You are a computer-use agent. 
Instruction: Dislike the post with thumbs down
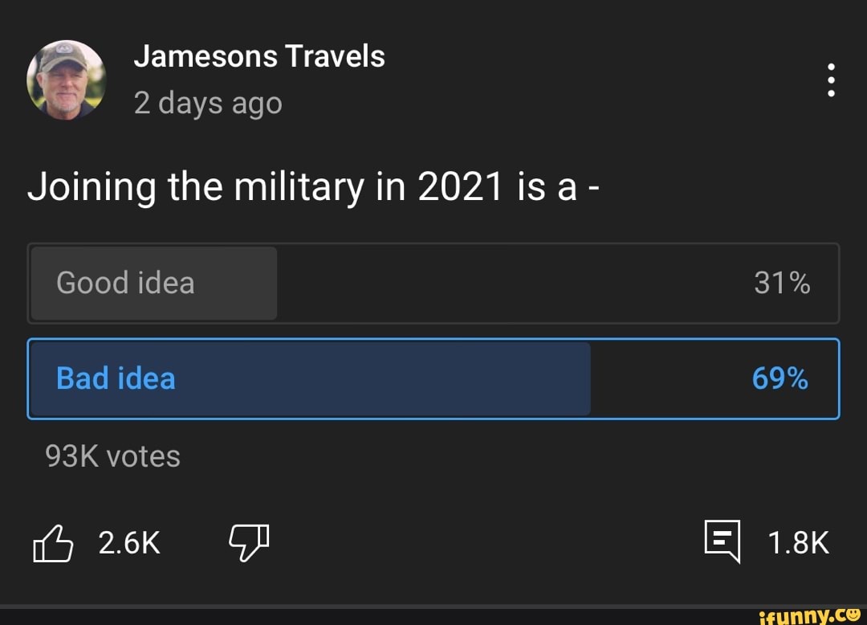click(249, 542)
